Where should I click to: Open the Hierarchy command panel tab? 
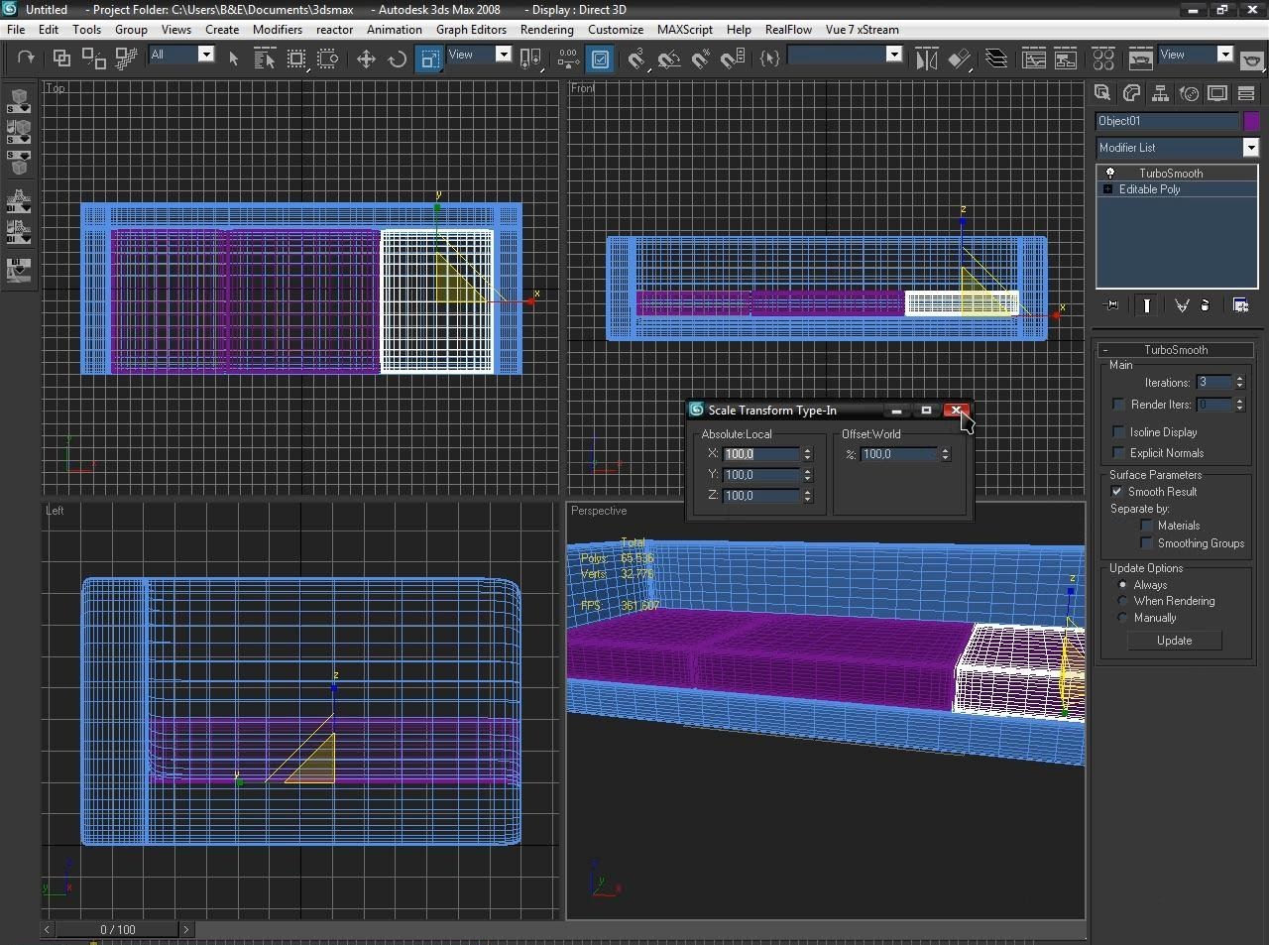click(1160, 93)
